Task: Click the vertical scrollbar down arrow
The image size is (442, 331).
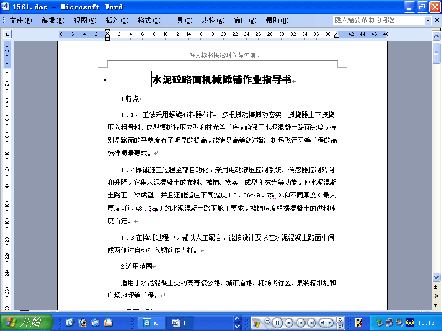Action: click(x=436, y=277)
